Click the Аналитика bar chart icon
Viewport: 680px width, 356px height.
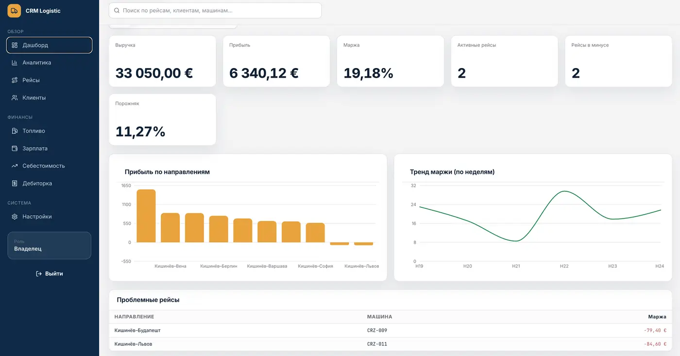15,63
